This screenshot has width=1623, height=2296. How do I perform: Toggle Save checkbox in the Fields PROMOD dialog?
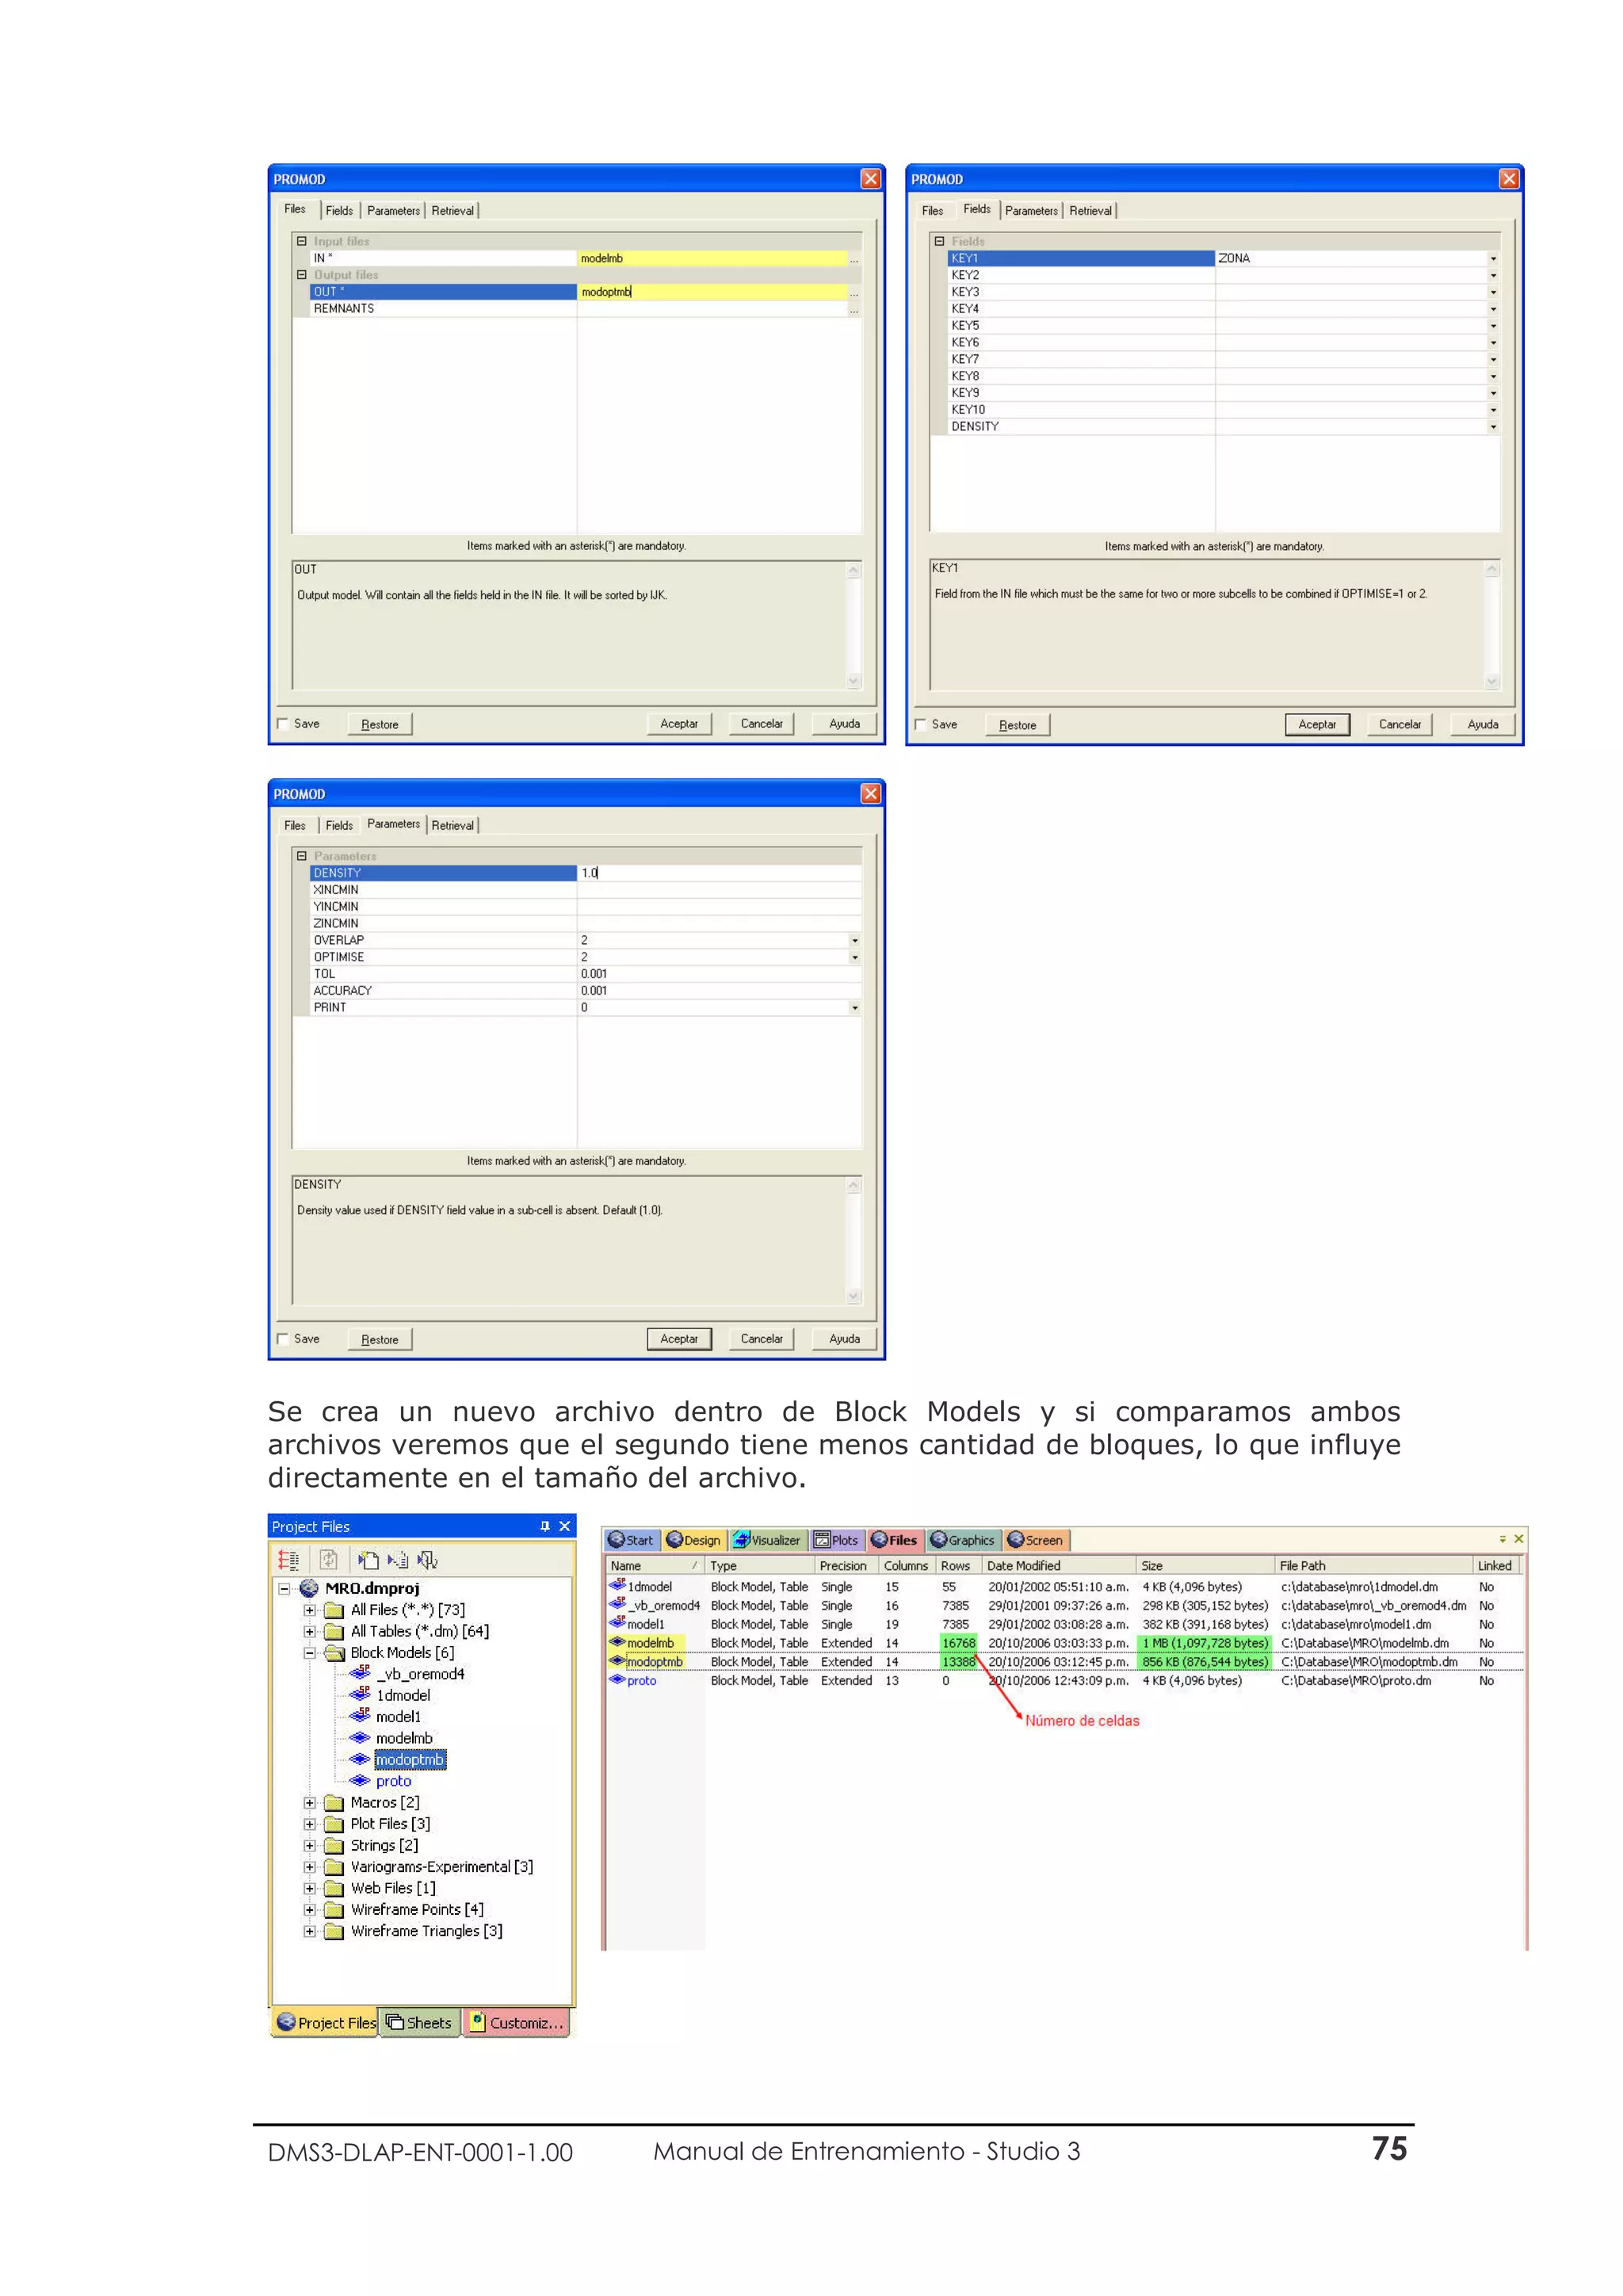(x=921, y=725)
